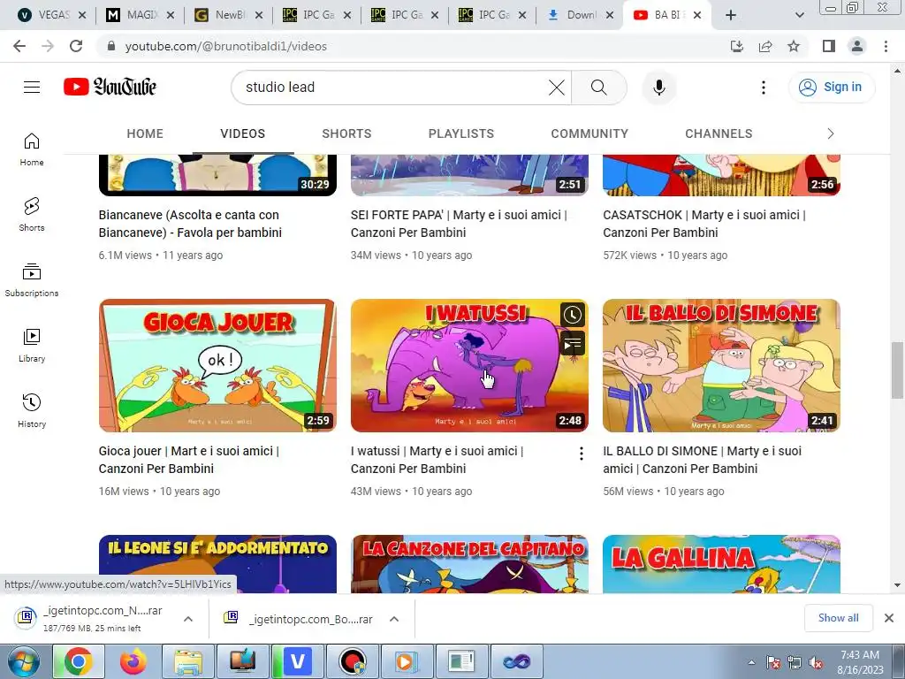Open more actions for I watussi video
Image resolution: width=905 pixels, height=679 pixels.
[x=582, y=454]
